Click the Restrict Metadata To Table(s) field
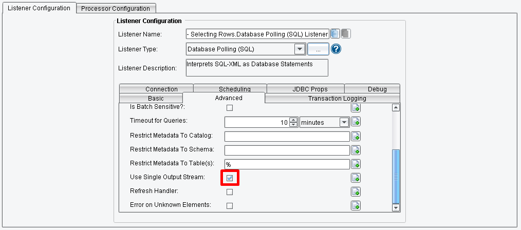 tap(287, 164)
